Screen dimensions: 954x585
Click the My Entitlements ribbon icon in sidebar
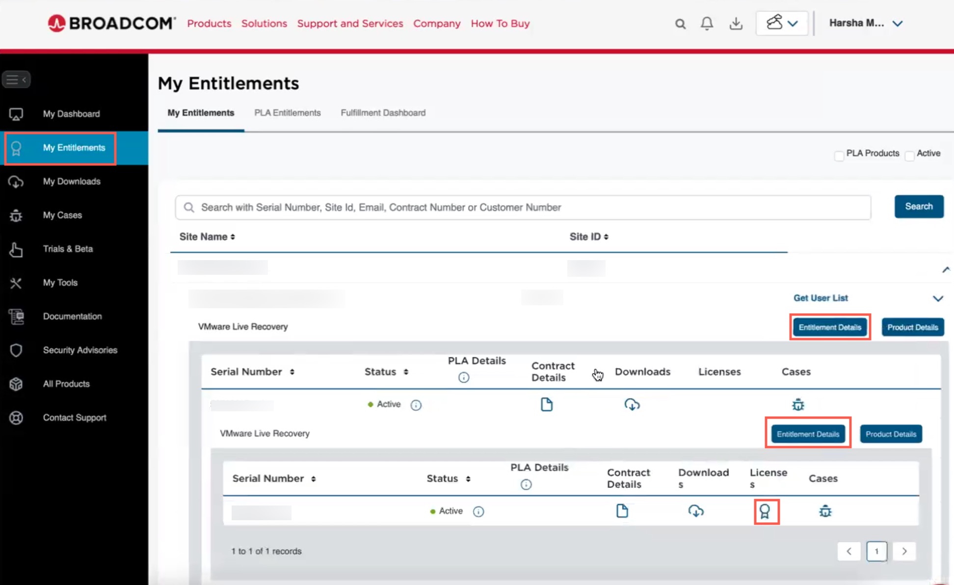[x=16, y=148]
